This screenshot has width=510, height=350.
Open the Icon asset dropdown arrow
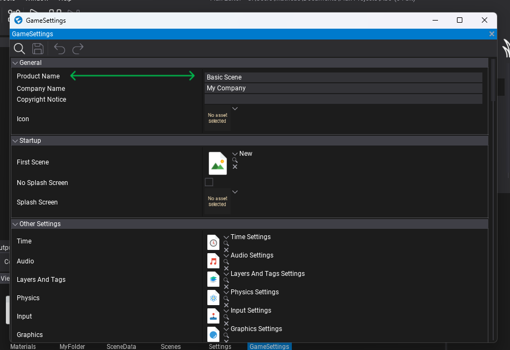click(x=234, y=108)
